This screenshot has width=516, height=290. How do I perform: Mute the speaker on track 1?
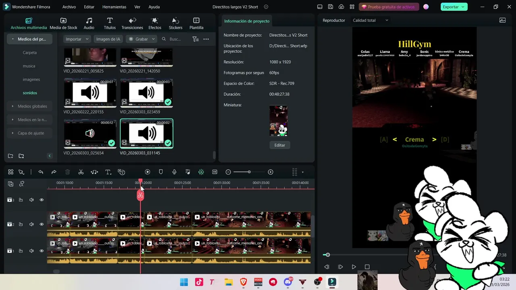(x=31, y=251)
